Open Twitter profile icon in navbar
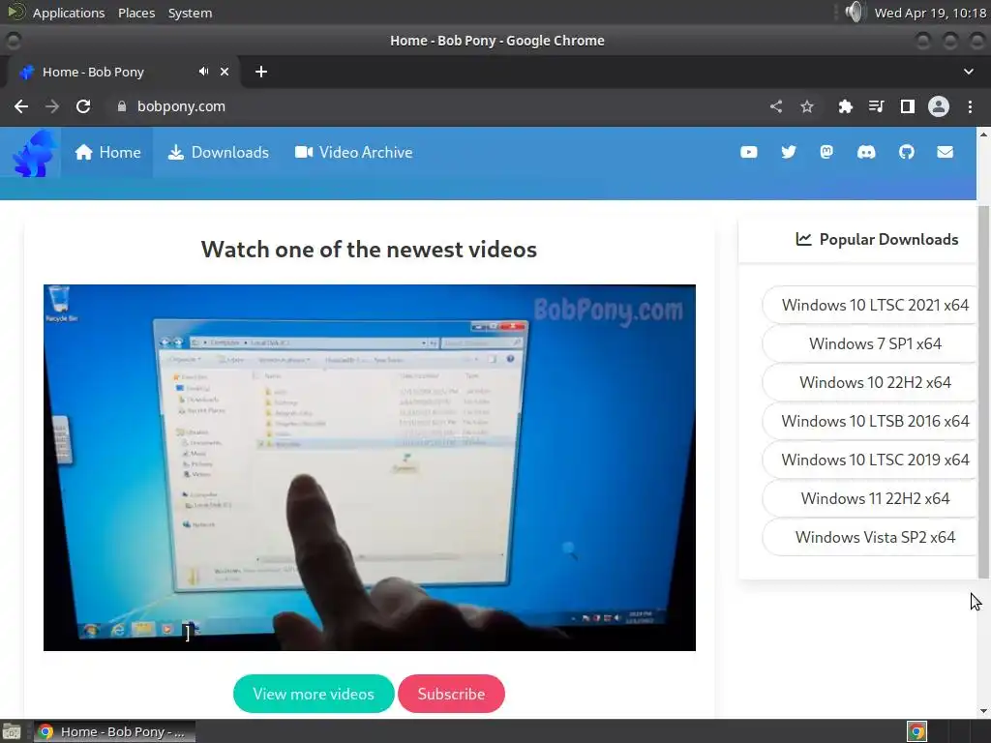 (x=788, y=152)
